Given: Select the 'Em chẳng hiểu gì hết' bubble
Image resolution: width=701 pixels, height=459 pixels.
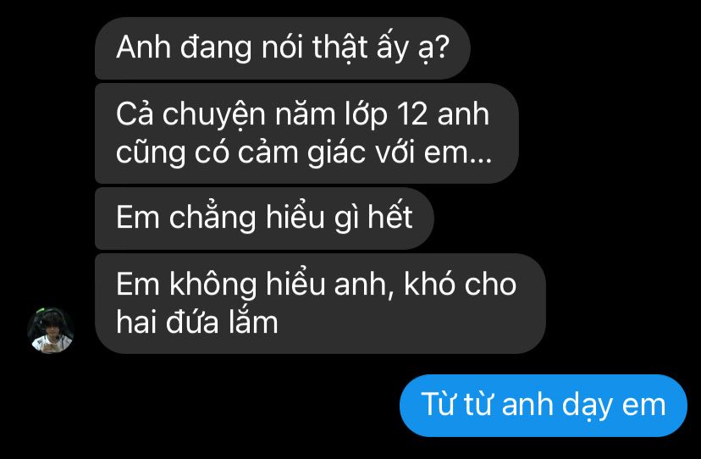Looking at the screenshot, I should 264,218.
